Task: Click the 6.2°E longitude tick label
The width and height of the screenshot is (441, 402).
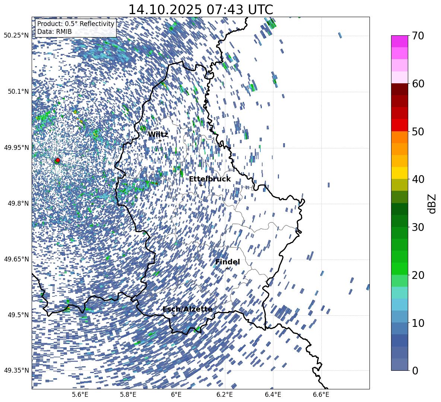Action: coord(225,395)
